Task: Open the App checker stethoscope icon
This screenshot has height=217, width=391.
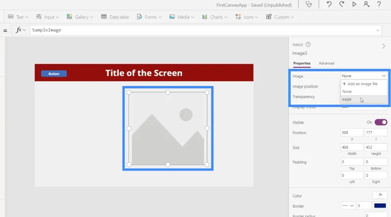Action: coord(309,4)
